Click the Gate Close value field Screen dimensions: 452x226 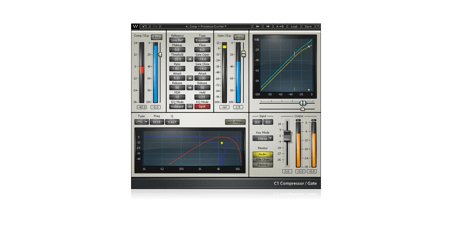(202, 69)
